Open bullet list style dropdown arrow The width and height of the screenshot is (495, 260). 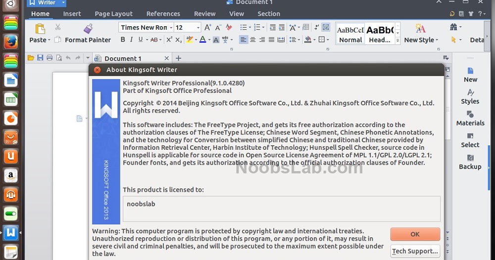click(249, 28)
